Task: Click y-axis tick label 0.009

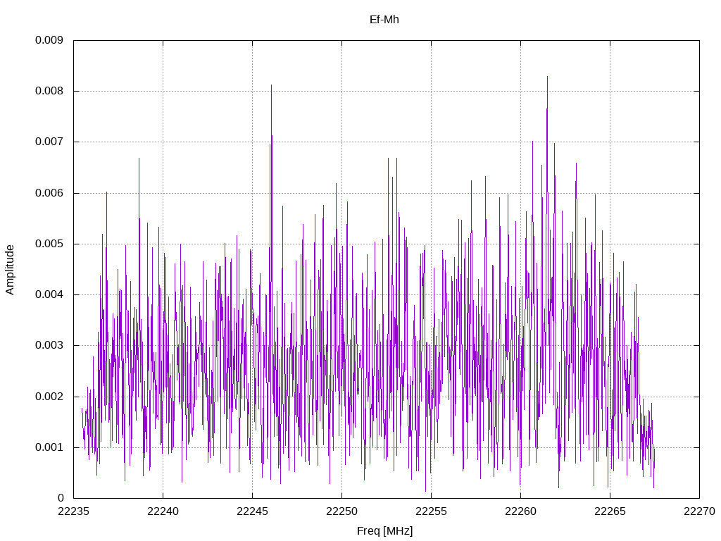Action: click(49, 40)
